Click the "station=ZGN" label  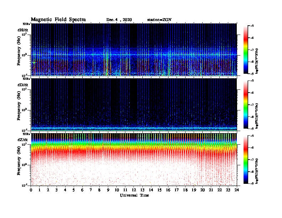160,20
